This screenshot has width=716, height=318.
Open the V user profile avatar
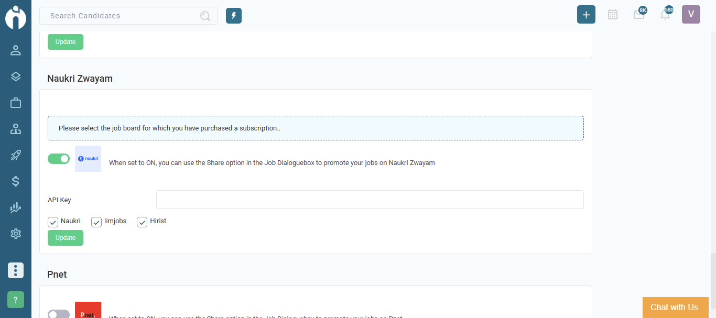(x=691, y=15)
